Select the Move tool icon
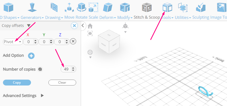The image size is (227, 106). pos(69,7)
